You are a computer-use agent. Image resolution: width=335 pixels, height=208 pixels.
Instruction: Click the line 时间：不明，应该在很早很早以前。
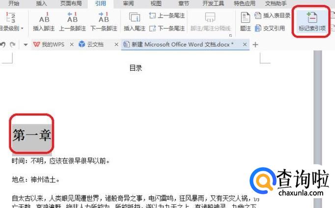[61, 161]
